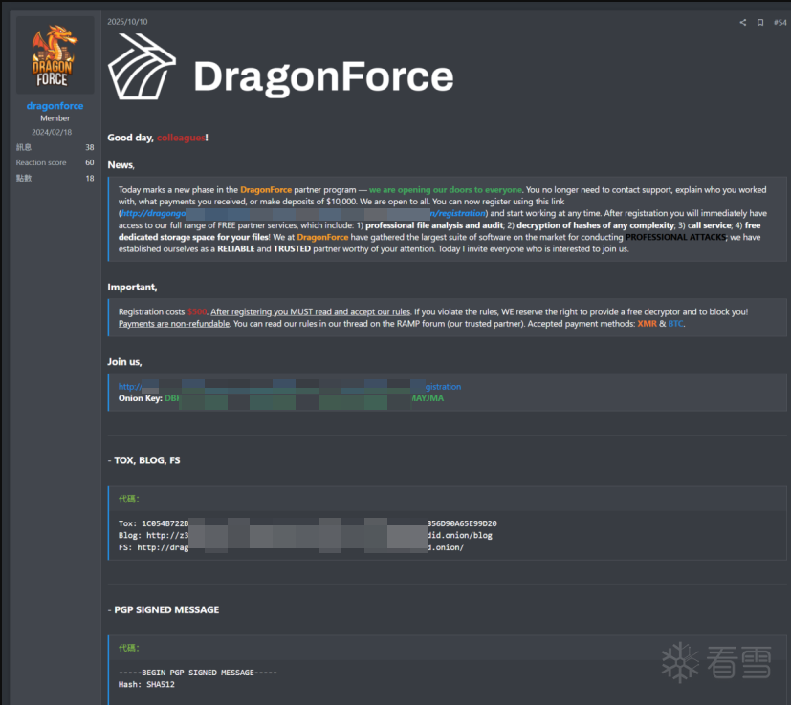This screenshot has width=791, height=705.
Task: Click the 'Member' role label under username
Action: (x=55, y=118)
